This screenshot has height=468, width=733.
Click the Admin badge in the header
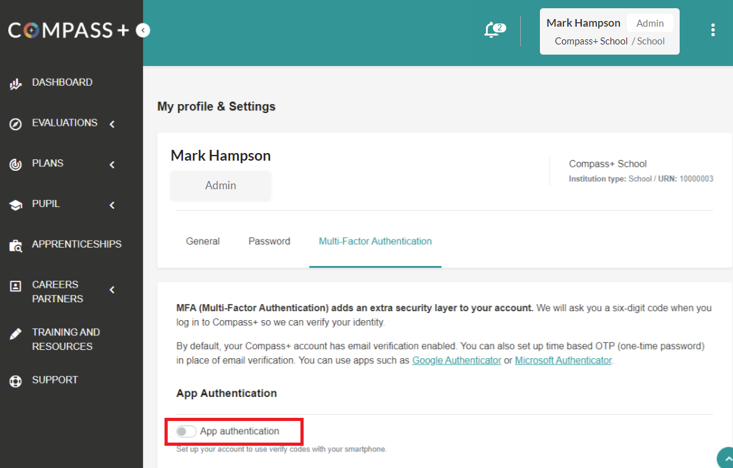[x=650, y=23]
